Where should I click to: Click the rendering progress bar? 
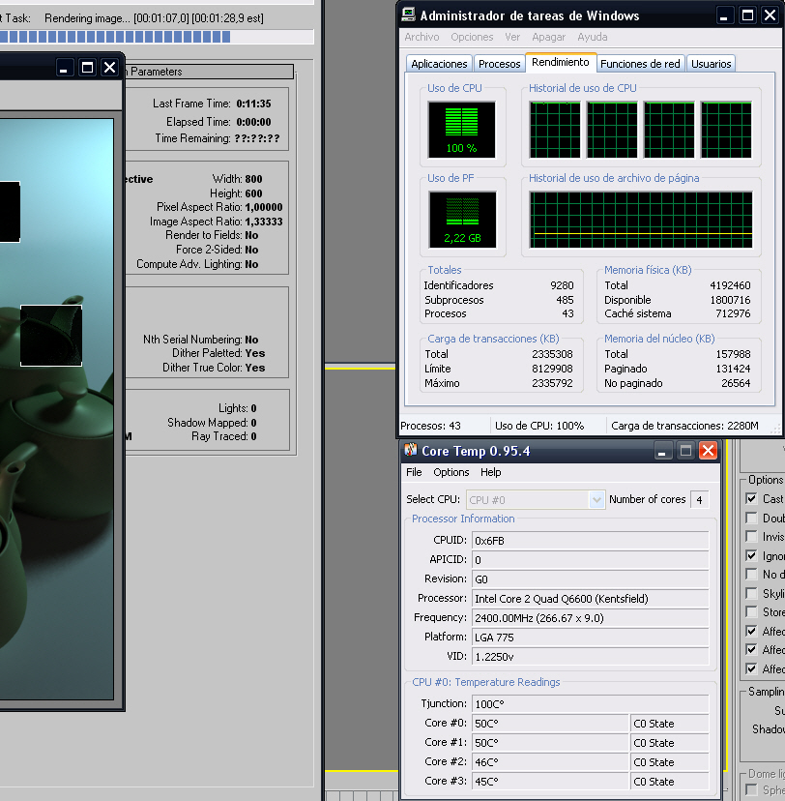[x=157, y=37]
